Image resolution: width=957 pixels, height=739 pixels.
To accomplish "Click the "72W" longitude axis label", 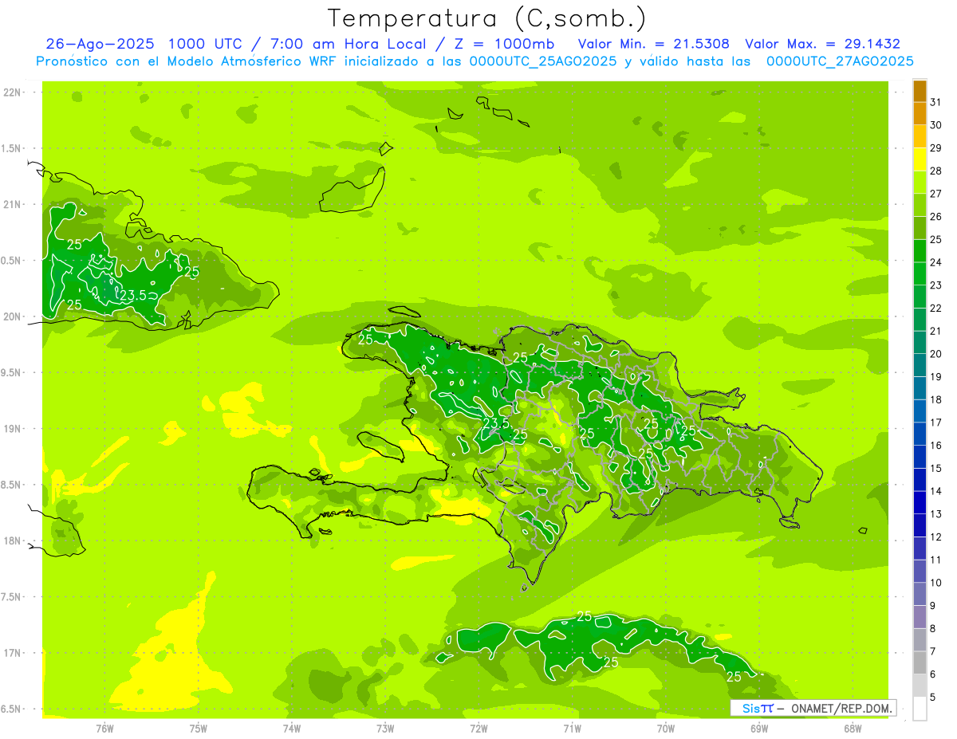I will coord(478,728).
